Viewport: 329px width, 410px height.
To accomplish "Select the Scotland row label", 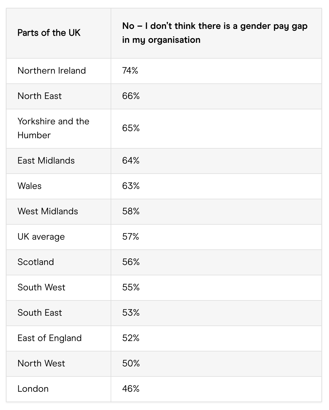I will (36, 262).
